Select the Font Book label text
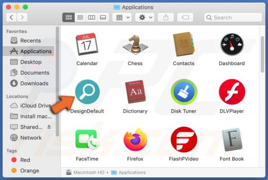Viewport: 268px width, 180px height. click(232, 159)
